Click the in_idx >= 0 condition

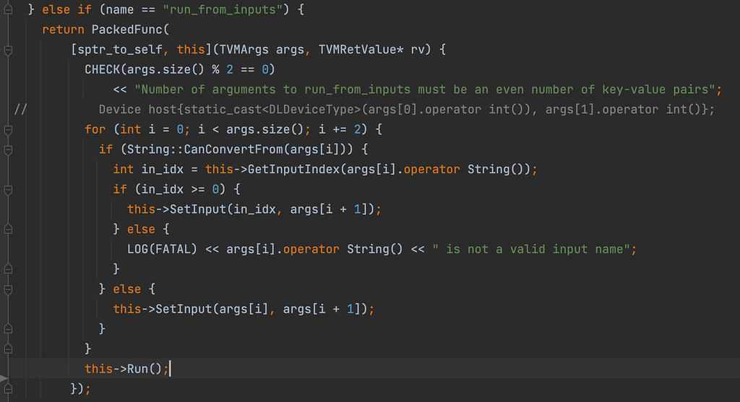point(180,190)
